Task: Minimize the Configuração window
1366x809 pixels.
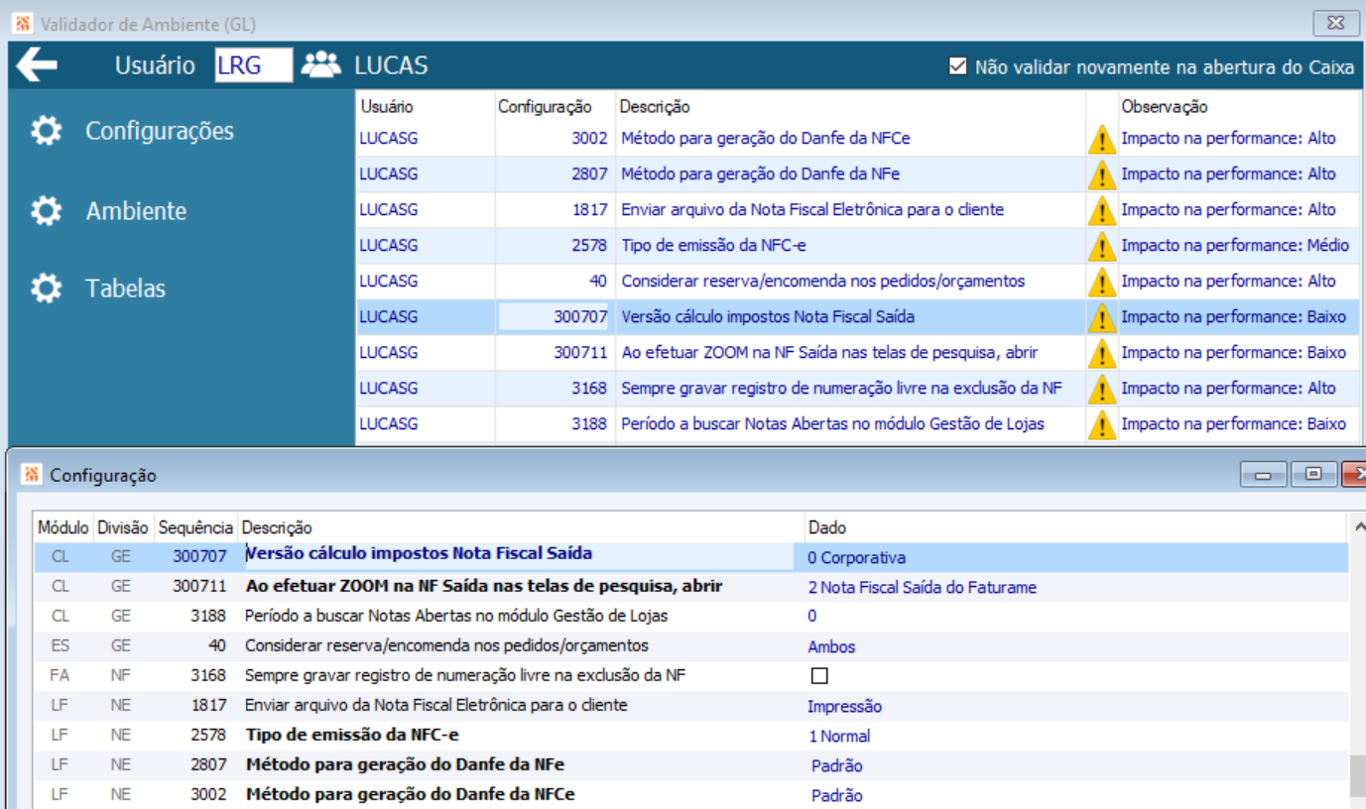Action: click(x=1263, y=475)
